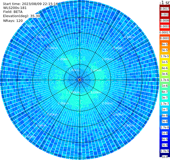Viewport: 170px width, 160px height.
Task: Select the northeast '2.00km' range ring label
Action: [107, 59]
